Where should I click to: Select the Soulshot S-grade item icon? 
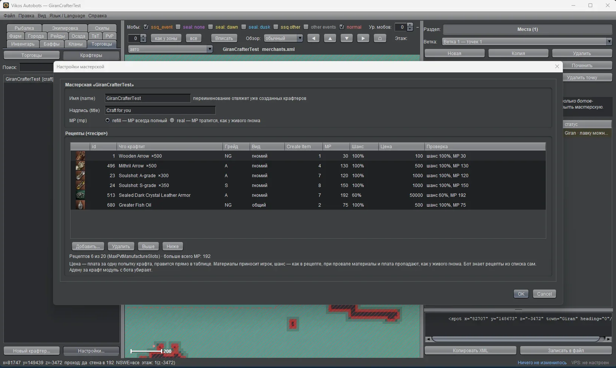tap(80, 185)
